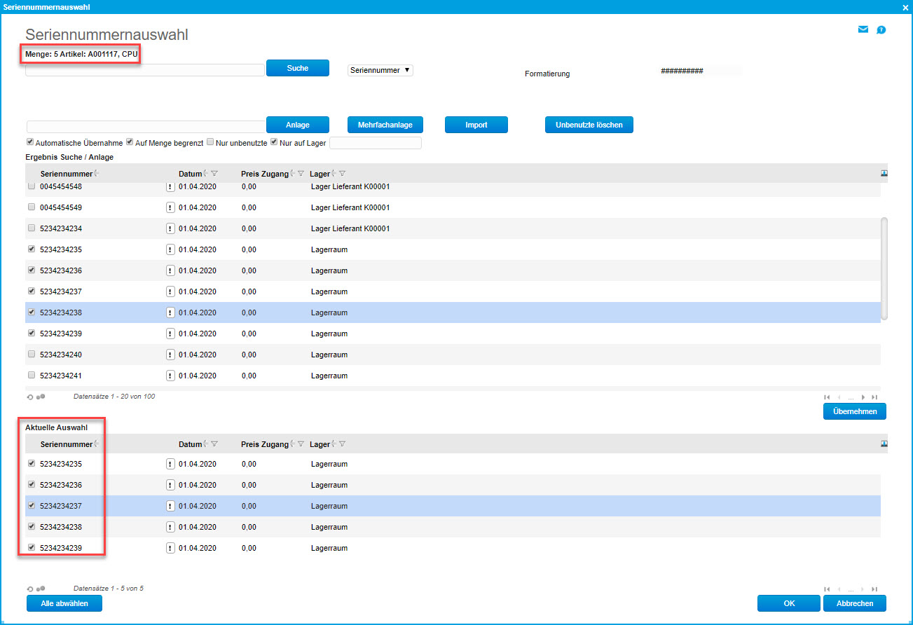This screenshot has height=625, width=913.
Task: Click info icon for 5234234239 in Aktuelle Auswahl
Action: [x=170, y=548]
